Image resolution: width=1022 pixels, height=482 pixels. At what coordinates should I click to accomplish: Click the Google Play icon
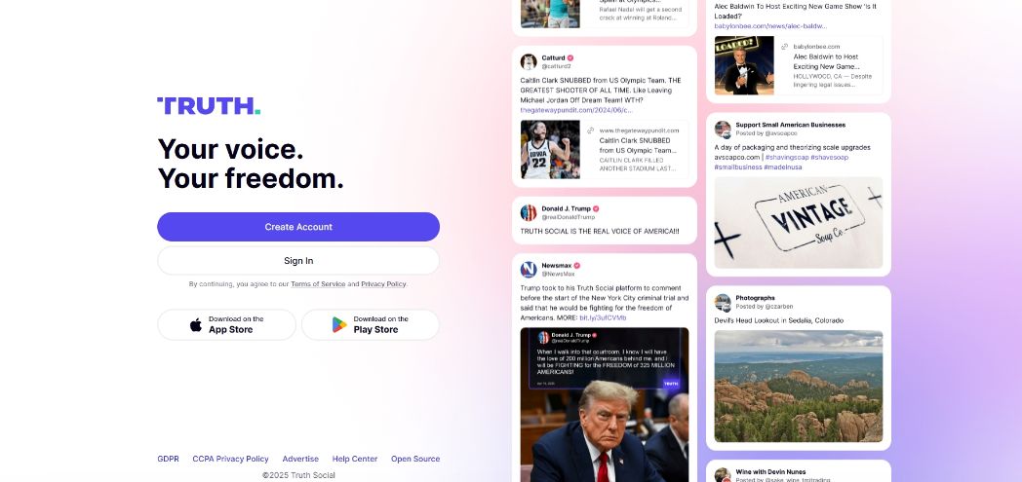[x=339, y=324]
